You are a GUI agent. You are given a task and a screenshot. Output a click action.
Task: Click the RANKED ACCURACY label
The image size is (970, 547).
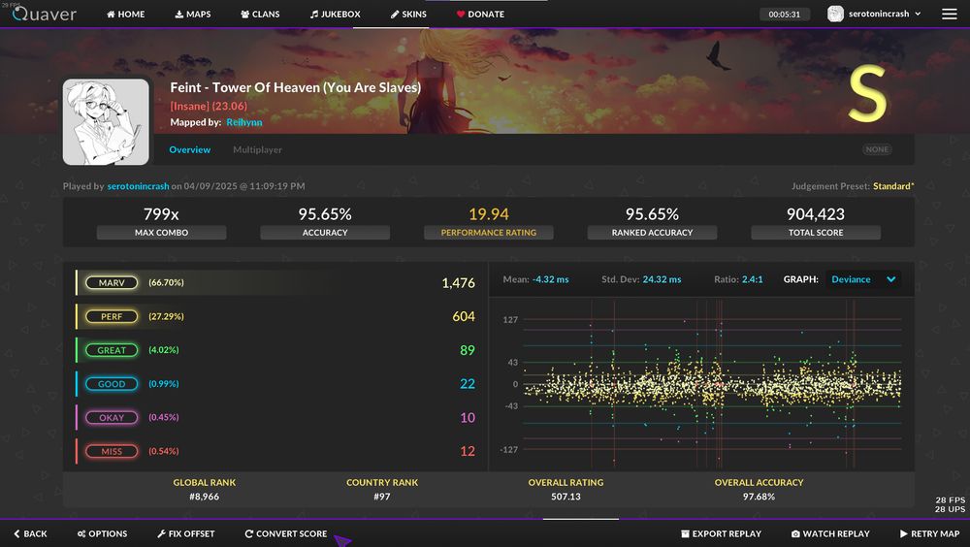(652, 233)
